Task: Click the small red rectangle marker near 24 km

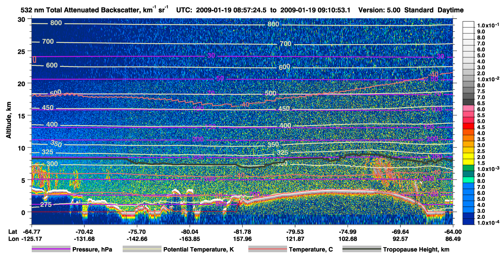Action: pos(34,59)
